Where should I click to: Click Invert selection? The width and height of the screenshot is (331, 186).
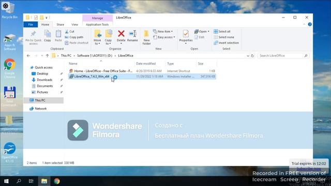coord(226,43)
